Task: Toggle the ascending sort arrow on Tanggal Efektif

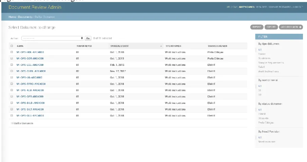Action: point(161,46)
